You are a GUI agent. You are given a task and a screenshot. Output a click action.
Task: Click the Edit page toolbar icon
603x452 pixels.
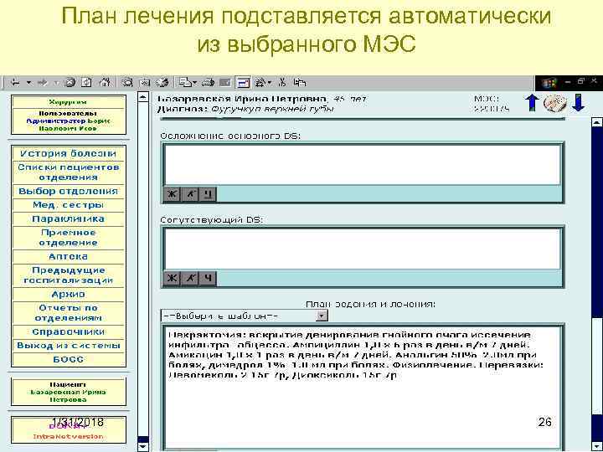click(x=225, y=83)
